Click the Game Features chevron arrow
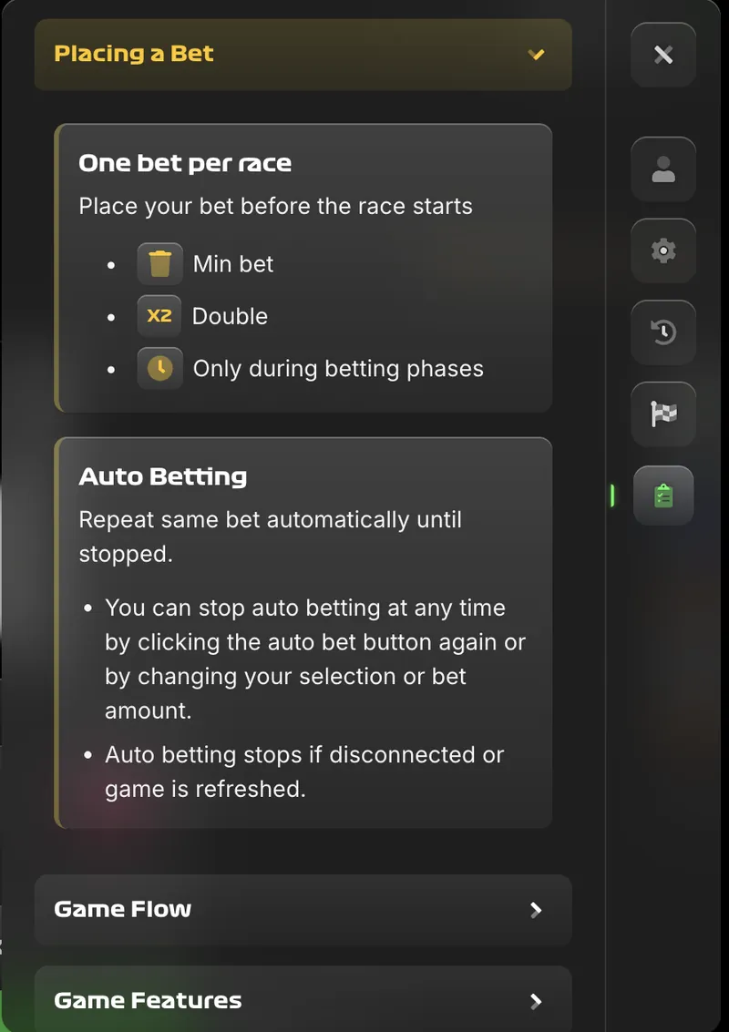The image size is (729, 1032). pyautogui.click(x=537, y=999)
